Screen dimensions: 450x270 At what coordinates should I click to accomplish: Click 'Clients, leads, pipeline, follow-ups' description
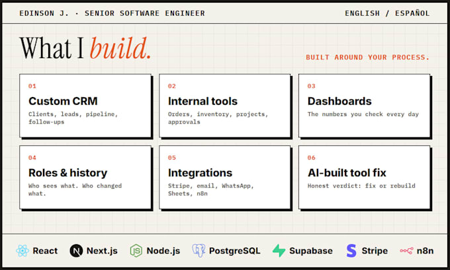[73, 118]
